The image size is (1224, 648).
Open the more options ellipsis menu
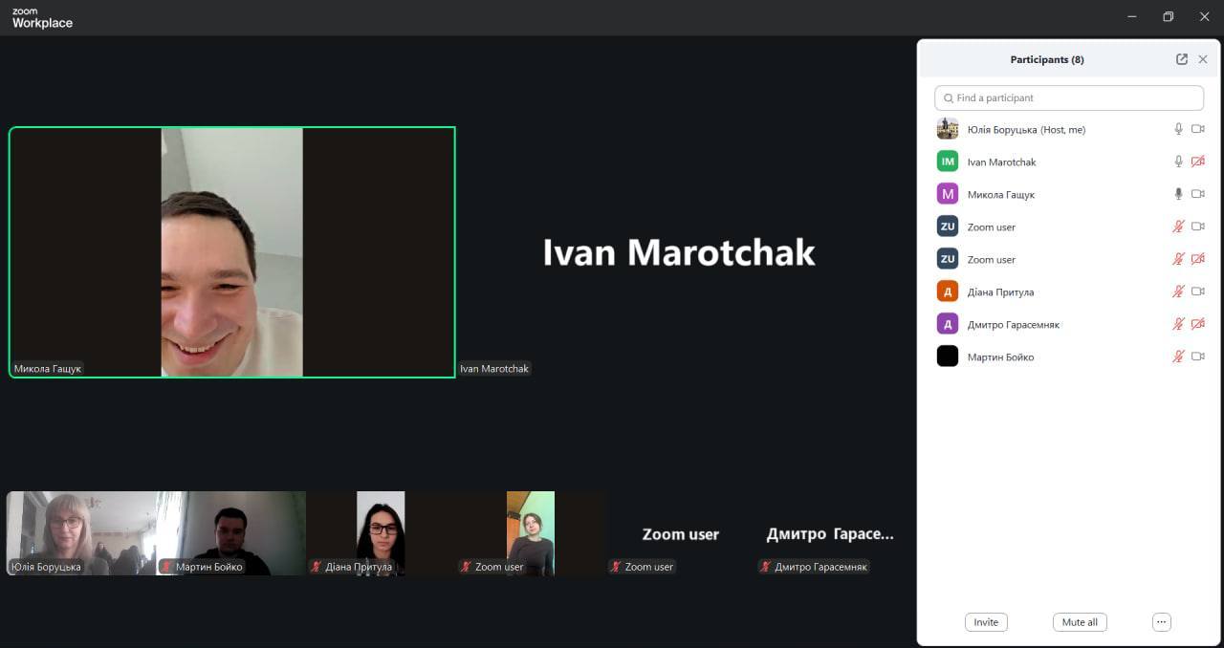(x=1162, y=622)
